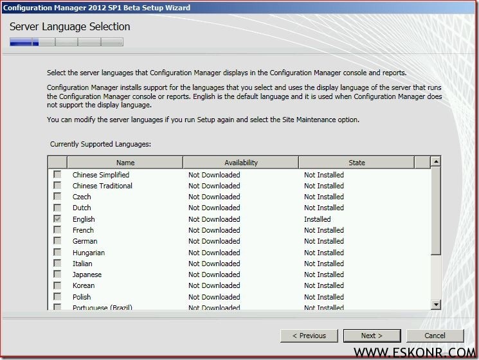Select the Chinese Traditional row name

click(102, 186)
